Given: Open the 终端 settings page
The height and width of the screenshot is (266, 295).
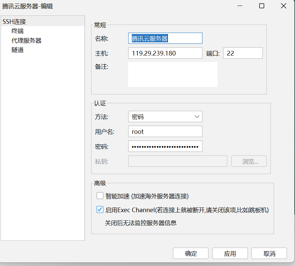Looking at the screenshot, I should 18,31.
